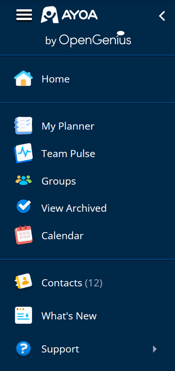Open the Calendar text label
Screen dimensions: 175x371
pyautogui.click(x=63, y=236)
